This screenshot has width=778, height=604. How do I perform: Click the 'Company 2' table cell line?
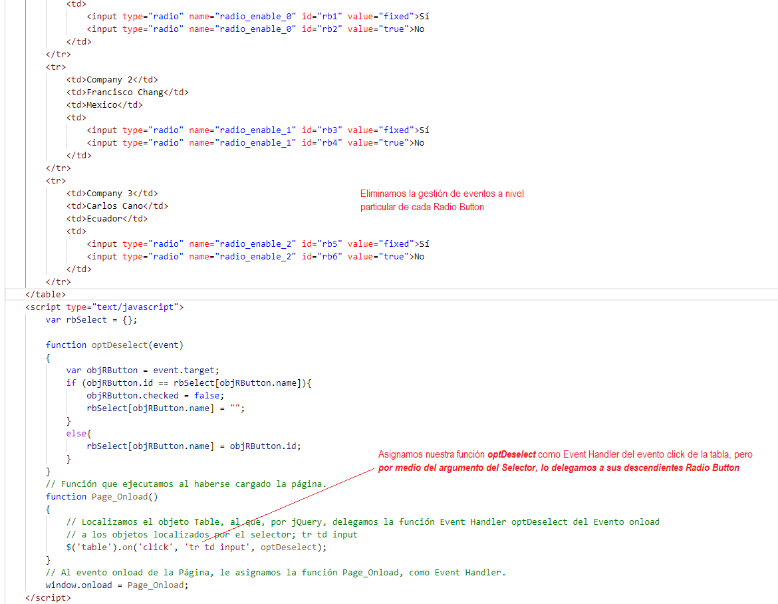[112, 79]
